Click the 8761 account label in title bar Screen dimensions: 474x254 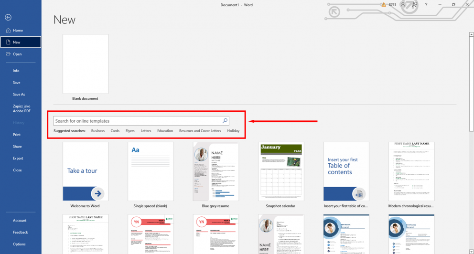[x=392, y=4]
